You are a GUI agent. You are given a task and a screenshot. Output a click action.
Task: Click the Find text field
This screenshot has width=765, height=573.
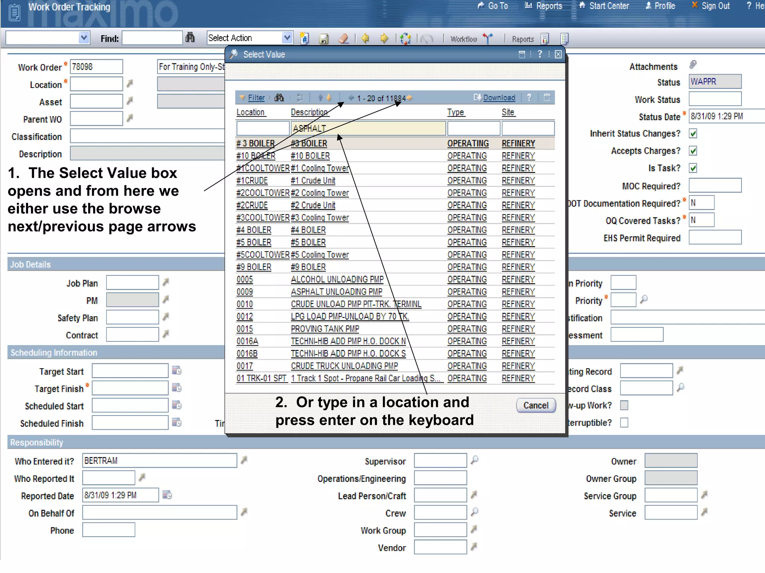[152, 38]
